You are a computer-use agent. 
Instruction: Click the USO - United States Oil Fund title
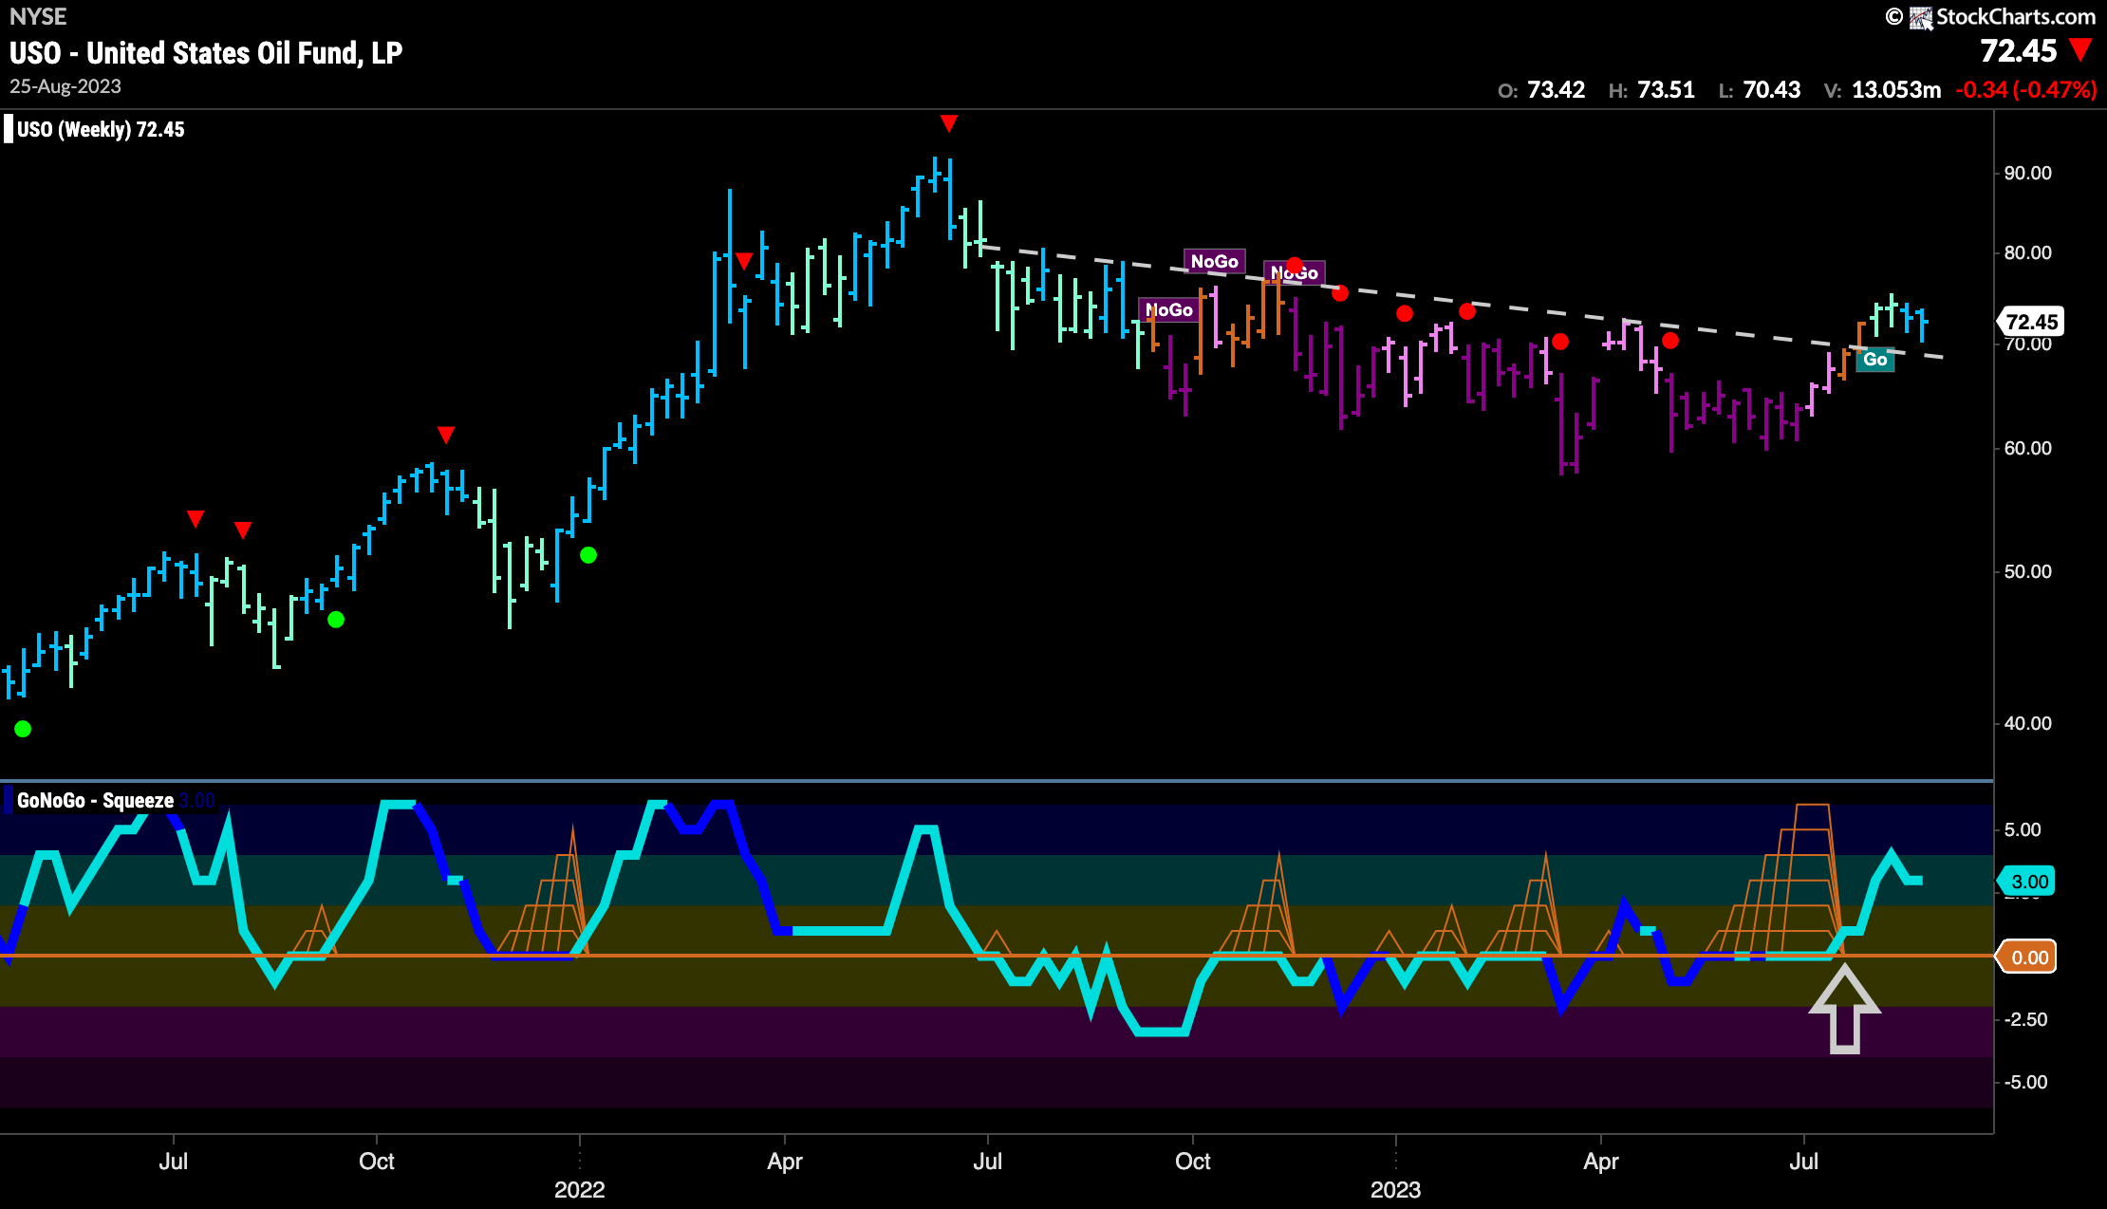206,53
